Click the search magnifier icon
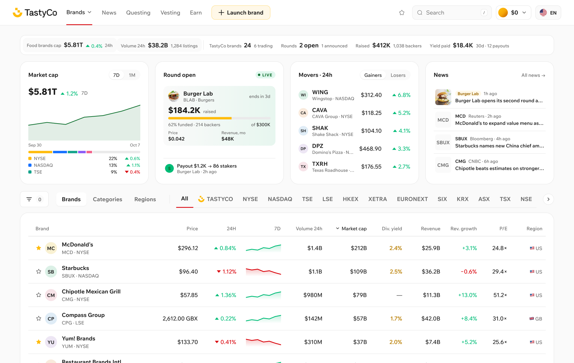This screenshot has height=363, width=574. click(x=420, y=13)
